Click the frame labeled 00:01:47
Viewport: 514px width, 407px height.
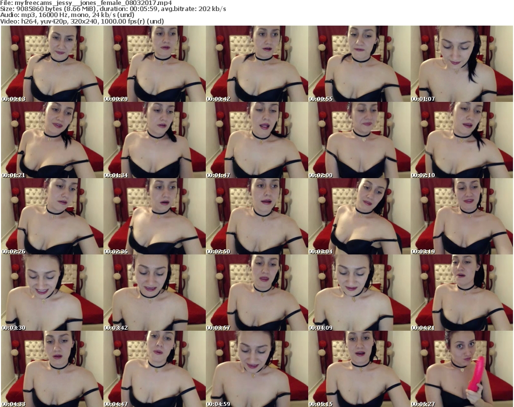pos(257,140)
